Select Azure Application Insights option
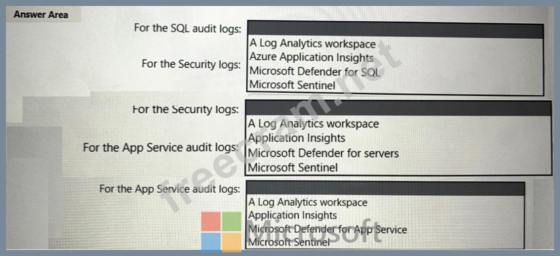The width and height of the screenshot is (560, 256). [x=311, y=57]
